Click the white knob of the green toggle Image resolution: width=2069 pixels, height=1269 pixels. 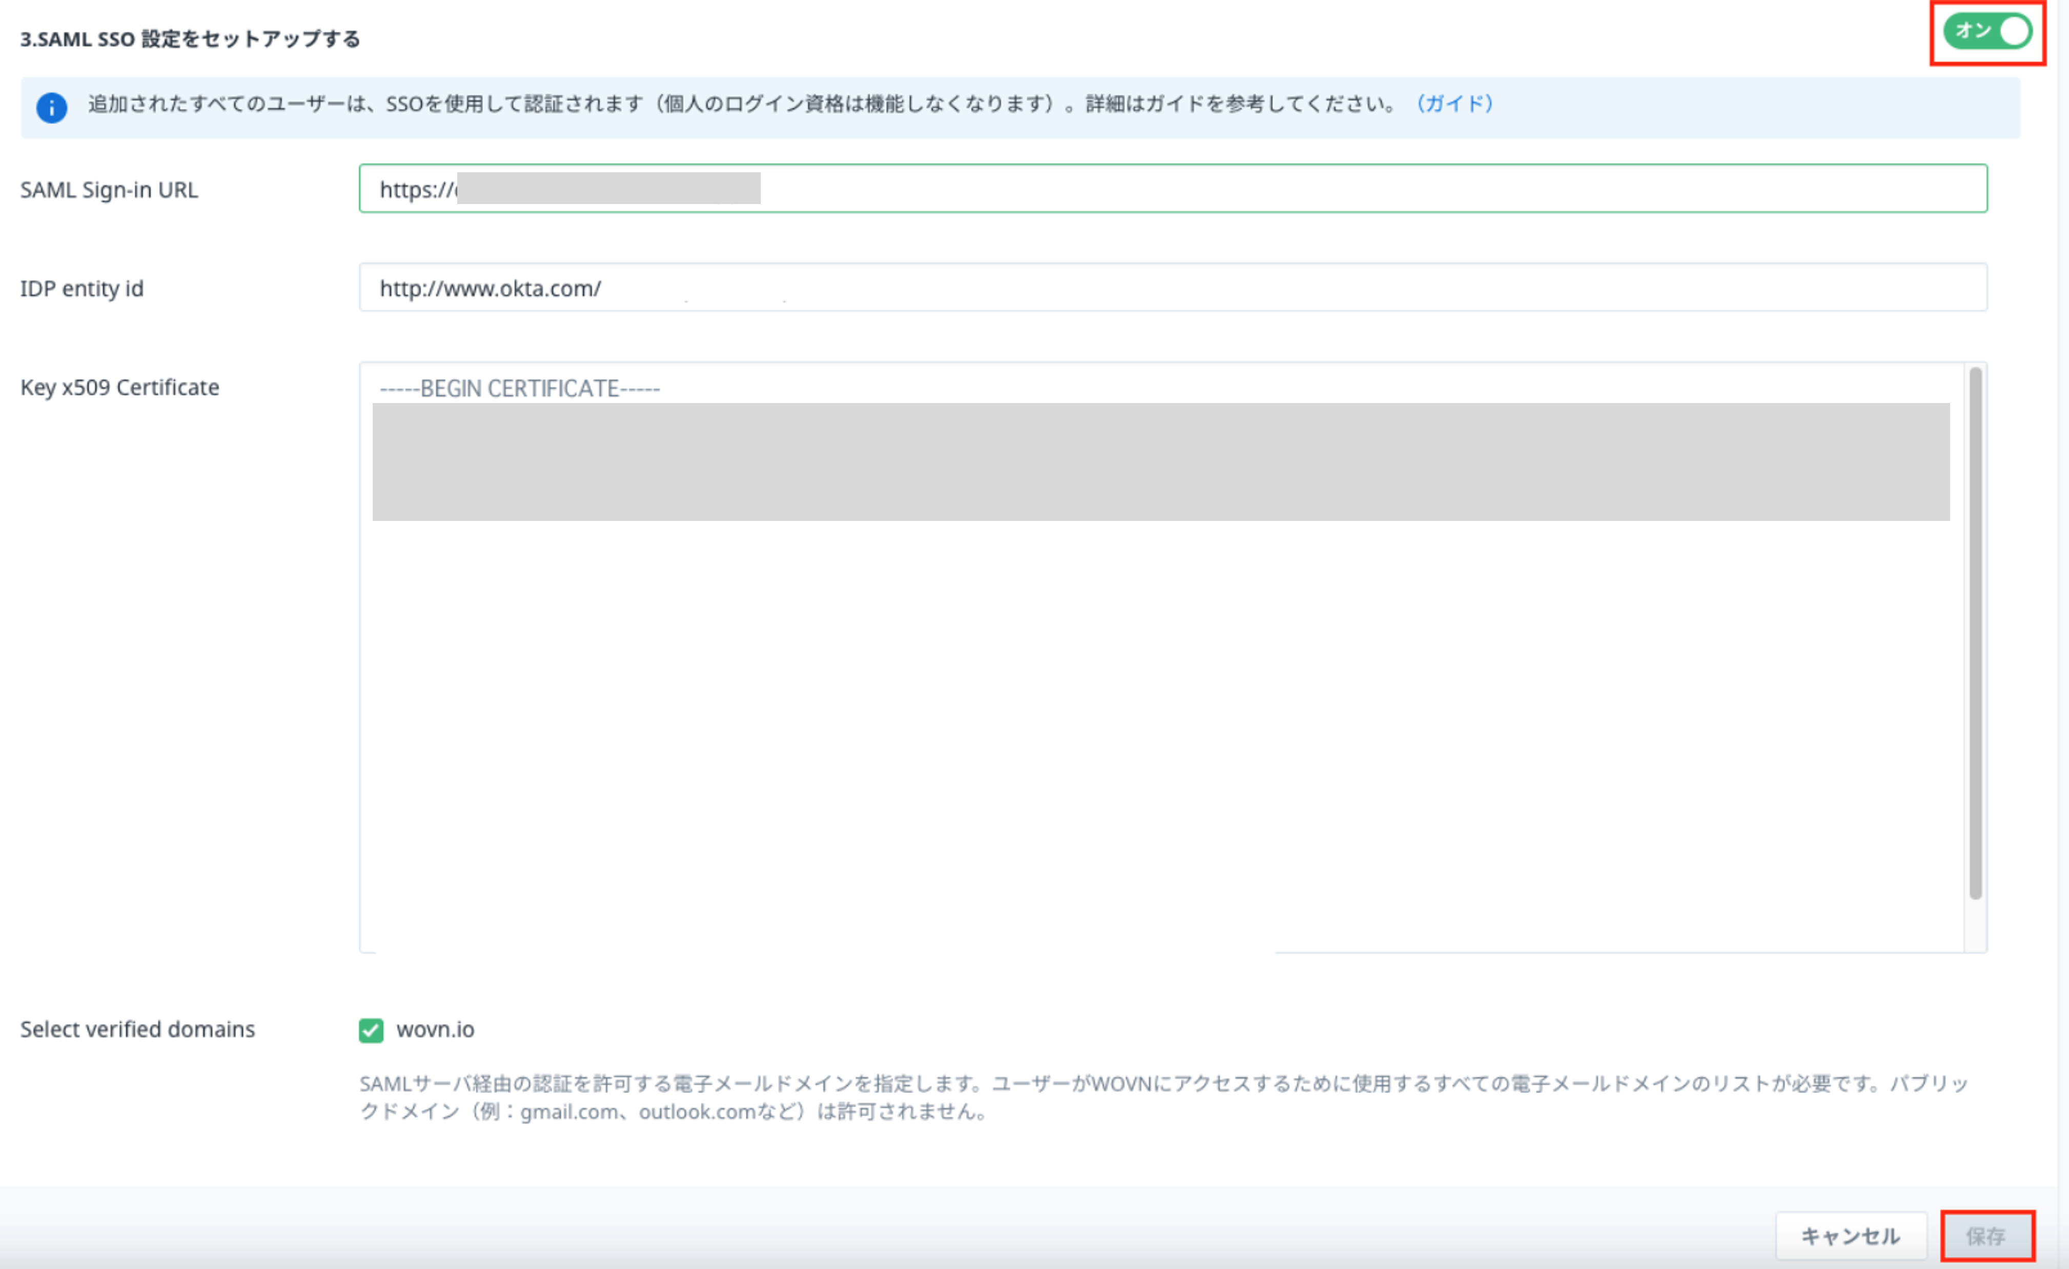click(2015, 32)
